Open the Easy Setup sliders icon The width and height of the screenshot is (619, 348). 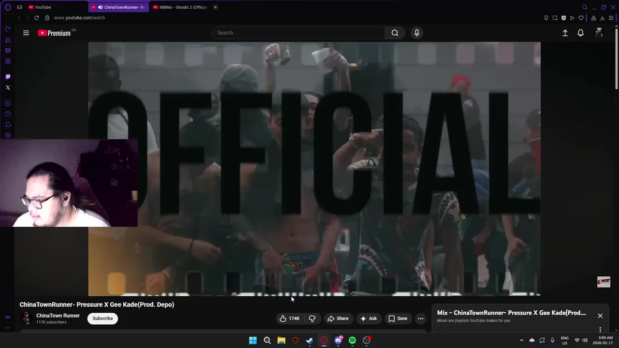pyautogui.click(x=611, y=18)
